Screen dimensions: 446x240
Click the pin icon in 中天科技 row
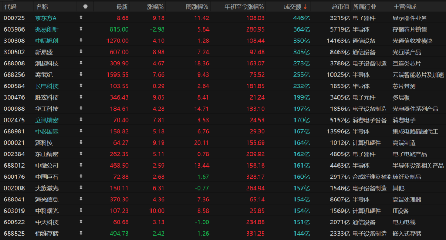[81, 222]
